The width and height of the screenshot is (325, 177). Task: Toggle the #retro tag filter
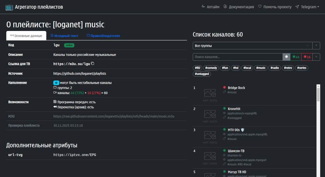[288, 68]
